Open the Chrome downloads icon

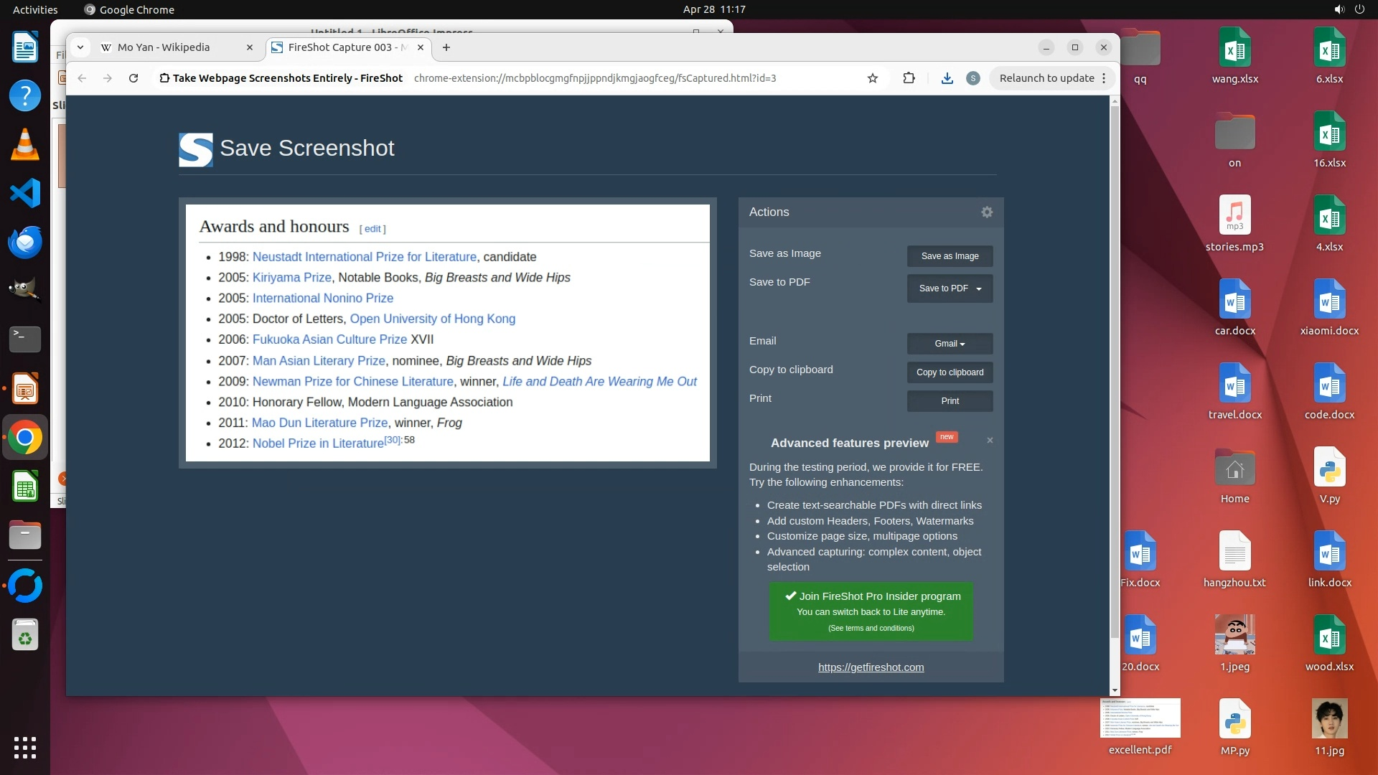tap(947, 78)
